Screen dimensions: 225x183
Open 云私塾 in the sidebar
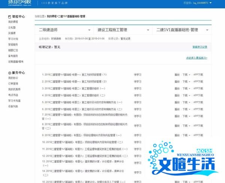[x=12, y=27]
